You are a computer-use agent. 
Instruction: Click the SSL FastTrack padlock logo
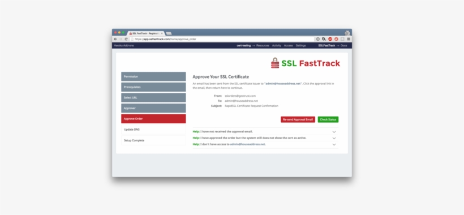point(275,63)
